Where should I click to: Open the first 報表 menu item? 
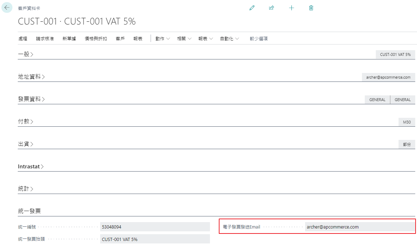point(138,39)
